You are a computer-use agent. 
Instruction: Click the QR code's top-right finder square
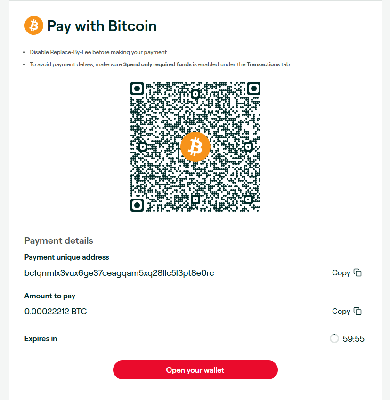254,88
